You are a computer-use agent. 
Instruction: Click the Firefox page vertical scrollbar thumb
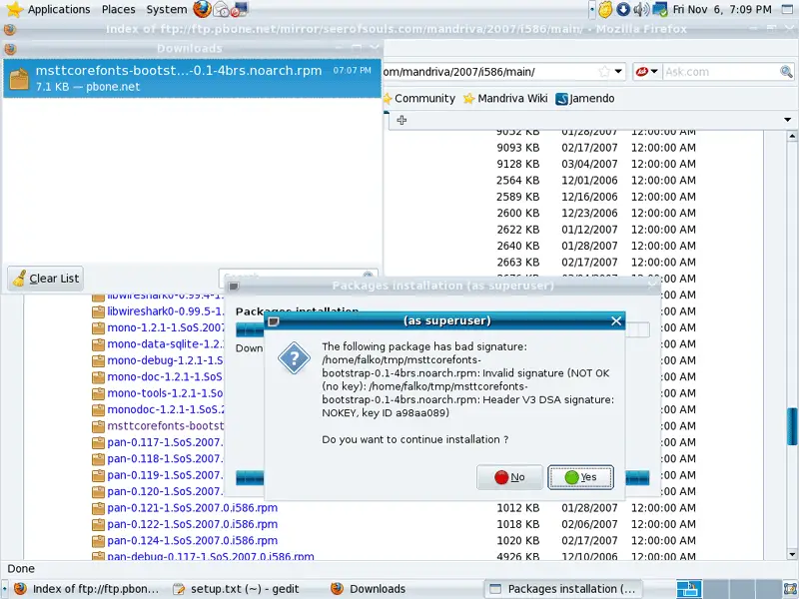(792, 426)
